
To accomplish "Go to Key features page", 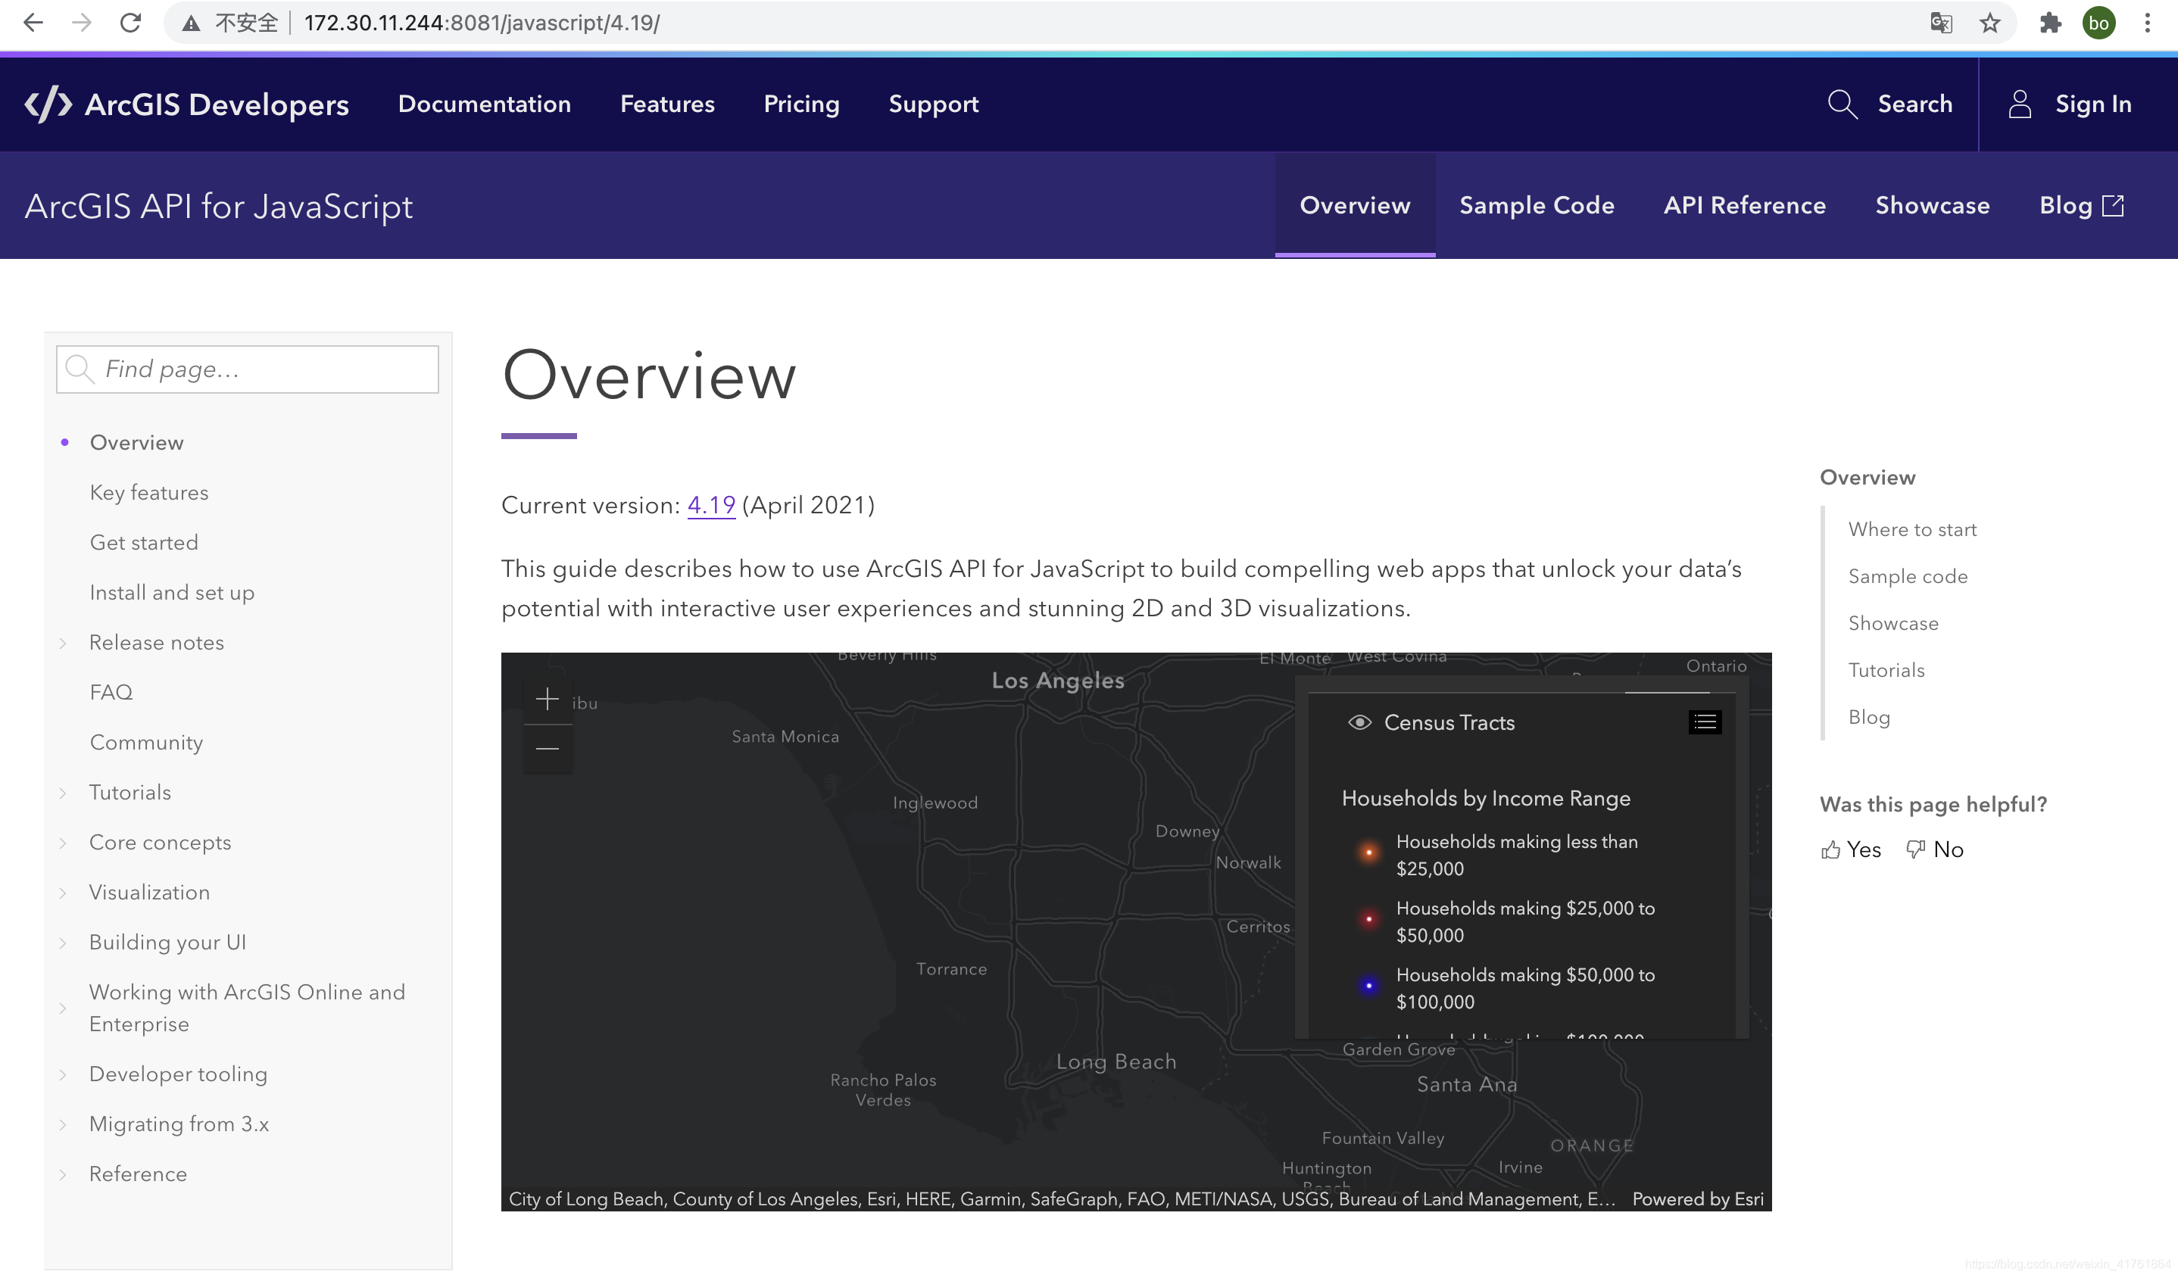I will [148, 493].
